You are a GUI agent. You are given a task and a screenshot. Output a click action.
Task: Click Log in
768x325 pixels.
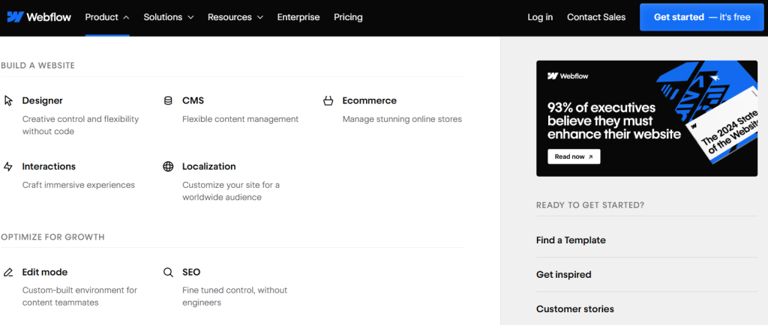[540, 17]
